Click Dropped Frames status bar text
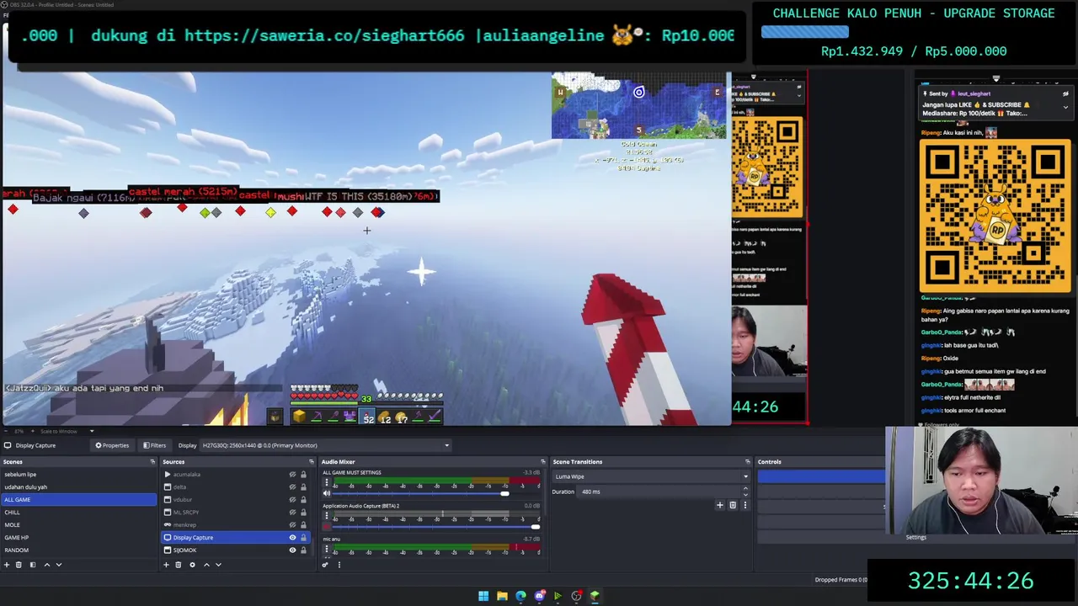The height and width of the screenshot is (606, 1078). click(x=841, y=580)
